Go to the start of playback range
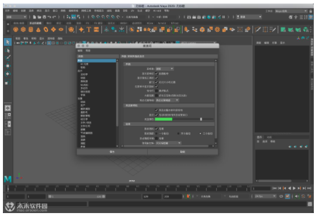Screen dimensions: 315x216 coord(275,188)
